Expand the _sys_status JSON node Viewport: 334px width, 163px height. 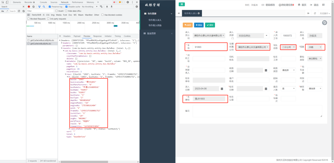70,129
